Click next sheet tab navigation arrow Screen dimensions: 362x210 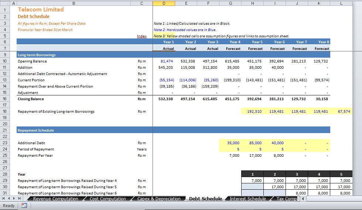coord(14,199)
